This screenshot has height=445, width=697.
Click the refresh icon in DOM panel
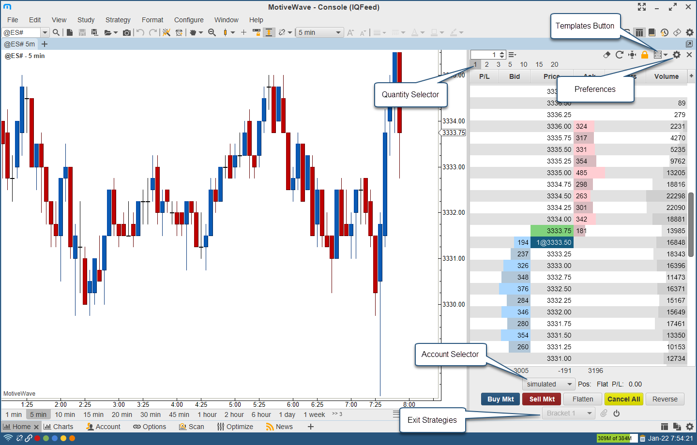coord(619,55)
